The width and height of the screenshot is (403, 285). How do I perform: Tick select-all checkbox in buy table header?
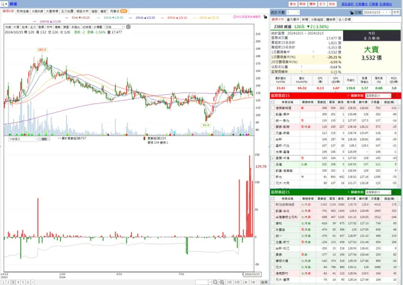pyautogui.click(x=272, y=102)
